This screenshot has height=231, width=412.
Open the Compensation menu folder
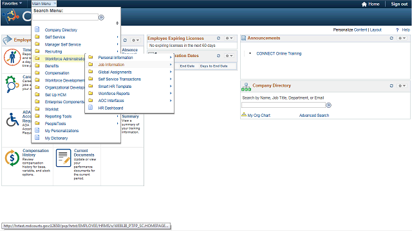57,73
